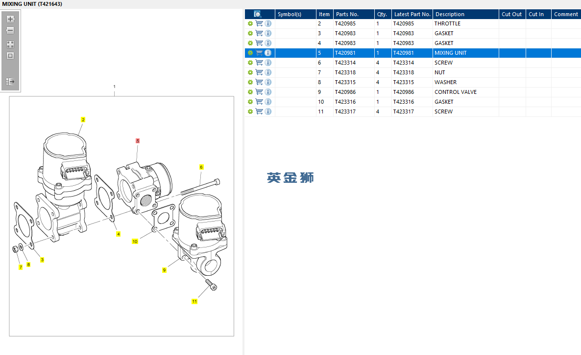Click callout 11 on the diagram
The image size is (581, 355).
coord(194,301)
